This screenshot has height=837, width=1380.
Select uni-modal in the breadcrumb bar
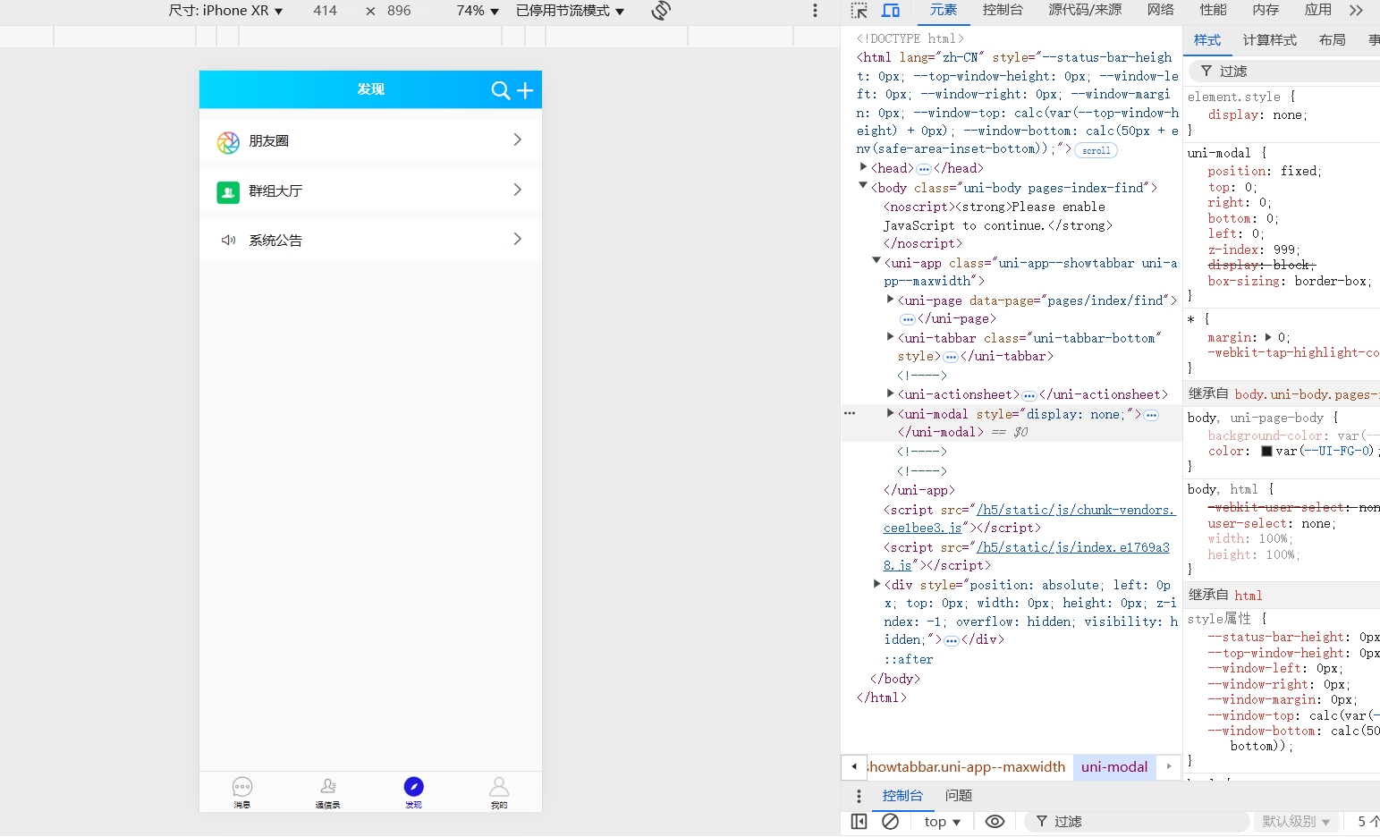tap(1114, 766)
